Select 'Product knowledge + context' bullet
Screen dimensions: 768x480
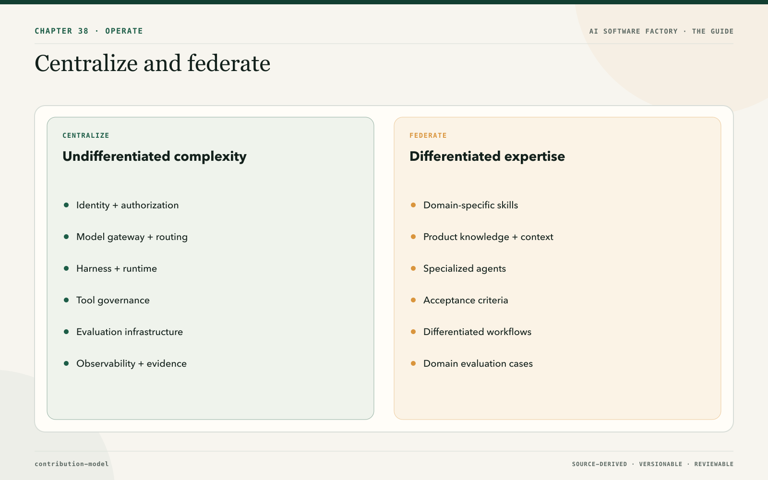click(x=488, y=237)
